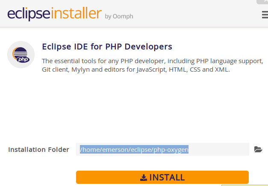268x186 pixels.
Task: Click the word PHP in the title
Action: tap(114, 46)
